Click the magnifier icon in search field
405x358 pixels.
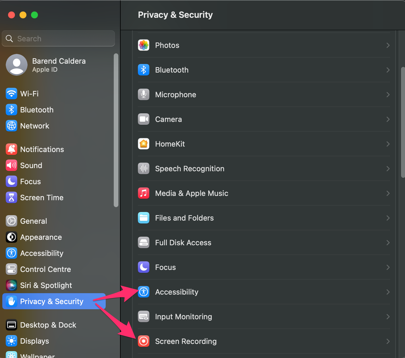tap(9, 38)
